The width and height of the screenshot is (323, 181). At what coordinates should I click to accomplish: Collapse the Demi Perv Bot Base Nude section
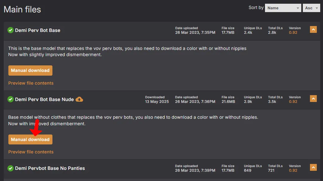tap(313, 99)
